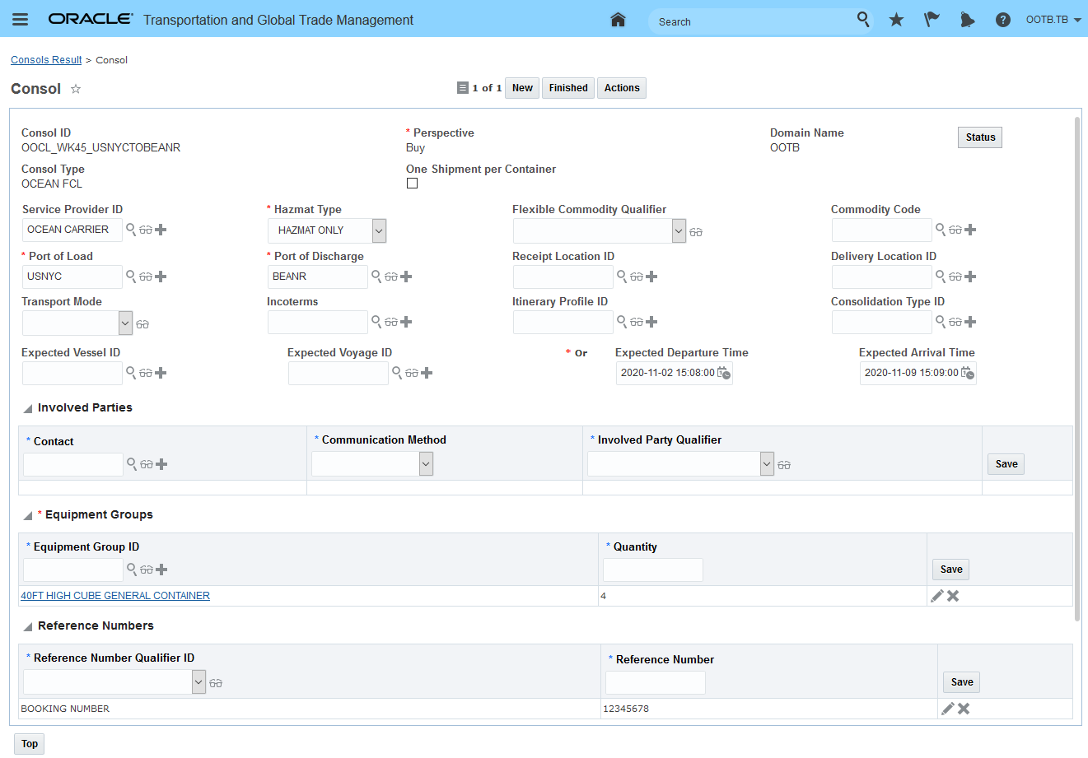Toggle One Shipment per Container checkbox

(x=412, y=184)
